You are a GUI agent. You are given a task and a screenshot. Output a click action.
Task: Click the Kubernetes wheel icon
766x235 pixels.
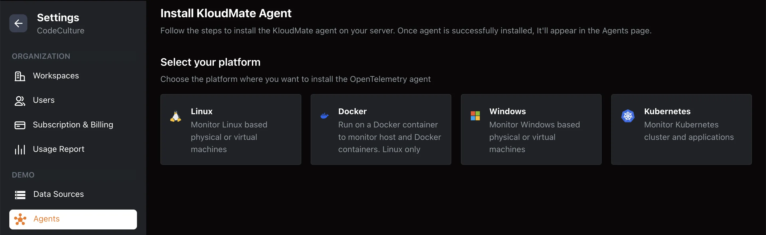point(628,116)
